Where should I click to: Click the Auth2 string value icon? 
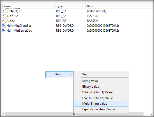coord(4,21)
